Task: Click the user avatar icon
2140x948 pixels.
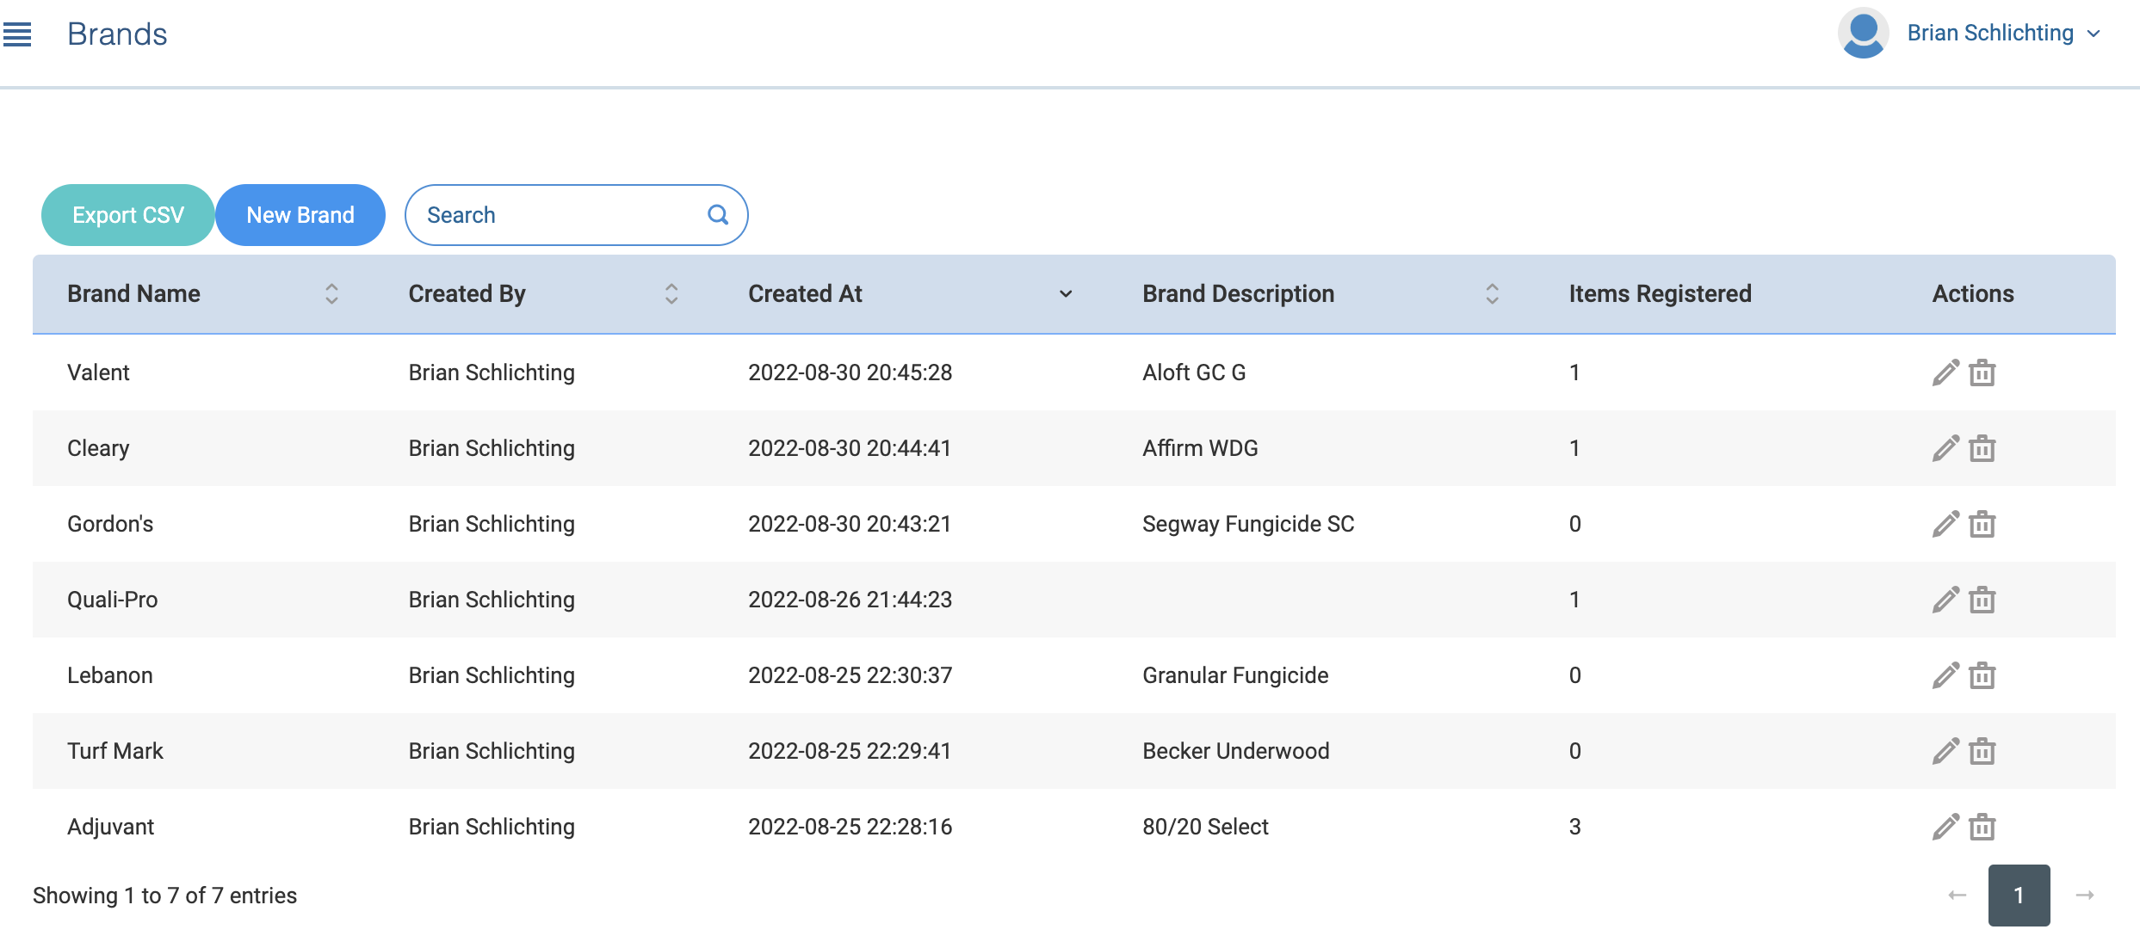Action: click(1863, 34)
